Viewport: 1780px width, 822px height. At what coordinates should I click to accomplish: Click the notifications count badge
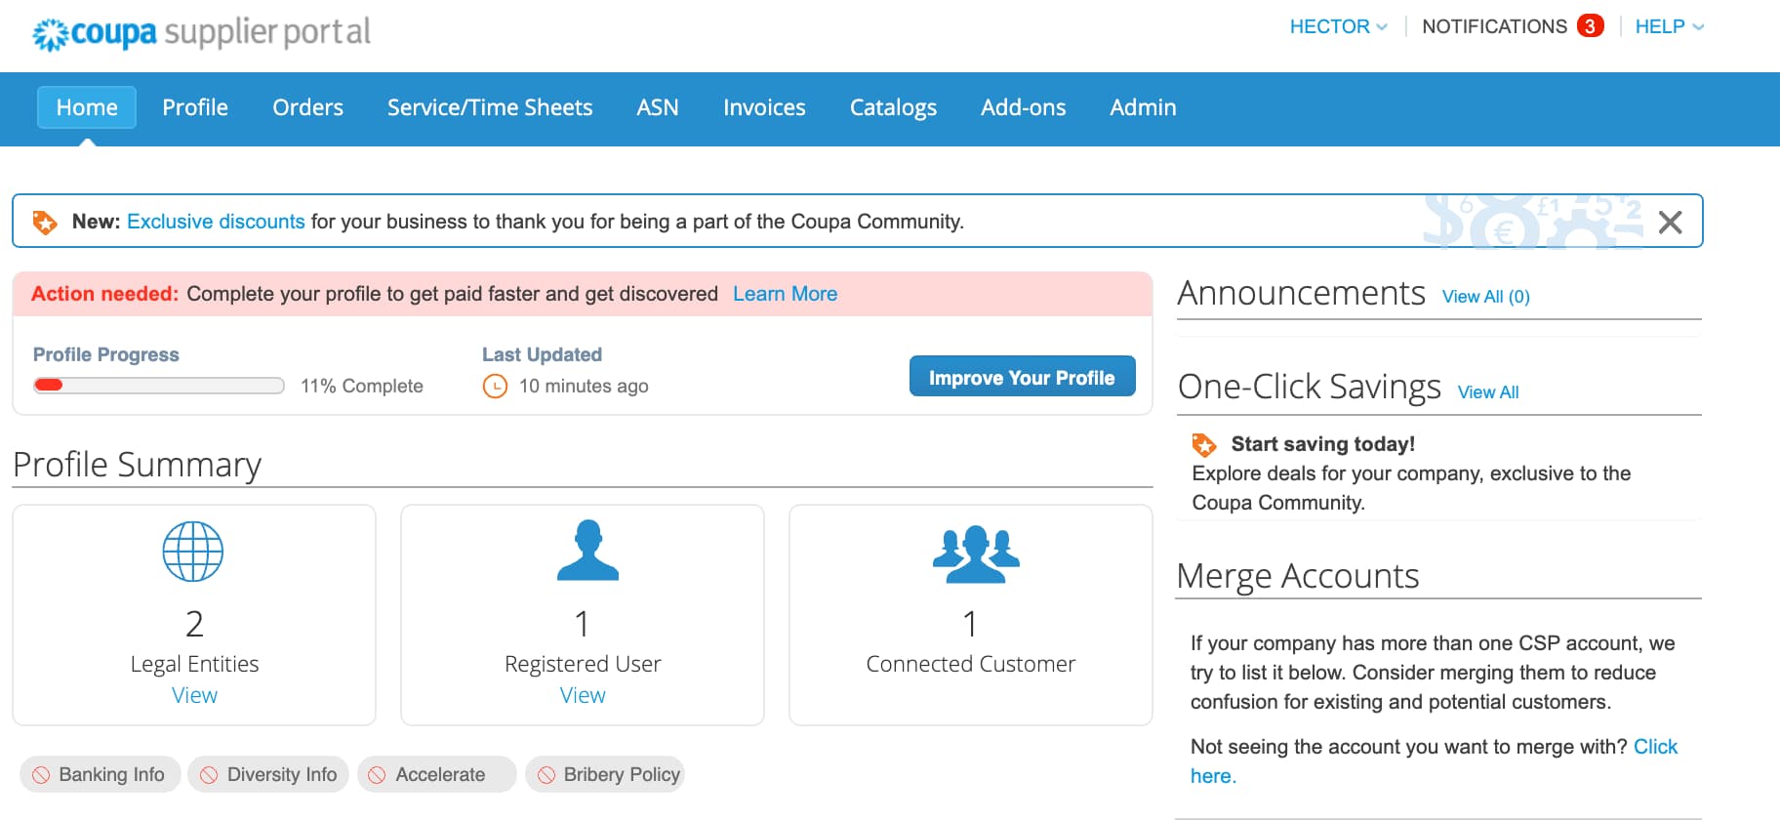(1590, 26)
